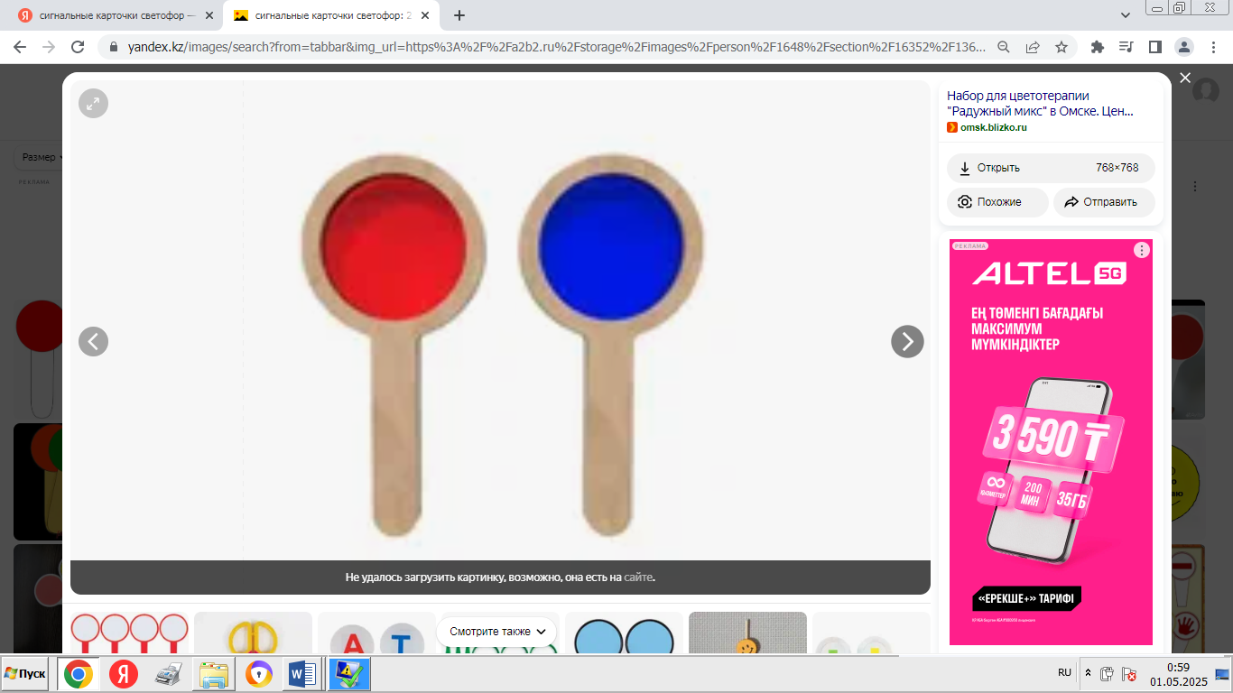
Task: Click the Похожие similar images button
Action: tap(997, 202)
